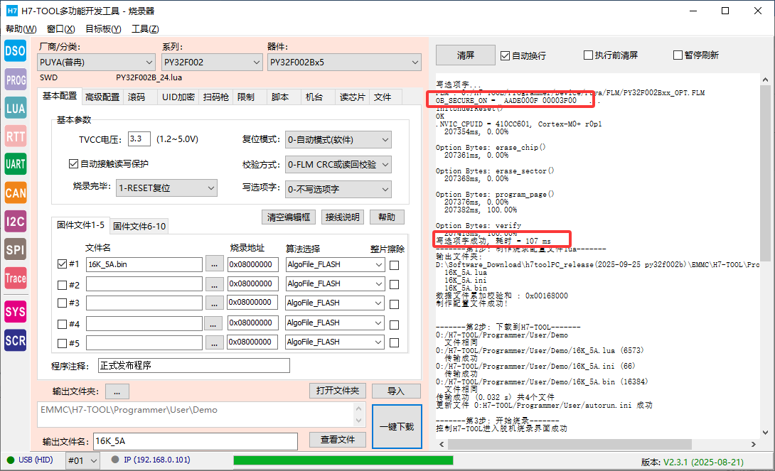Open the 复位模式 dropdown

pyautogui.click(x=337, y=139)
